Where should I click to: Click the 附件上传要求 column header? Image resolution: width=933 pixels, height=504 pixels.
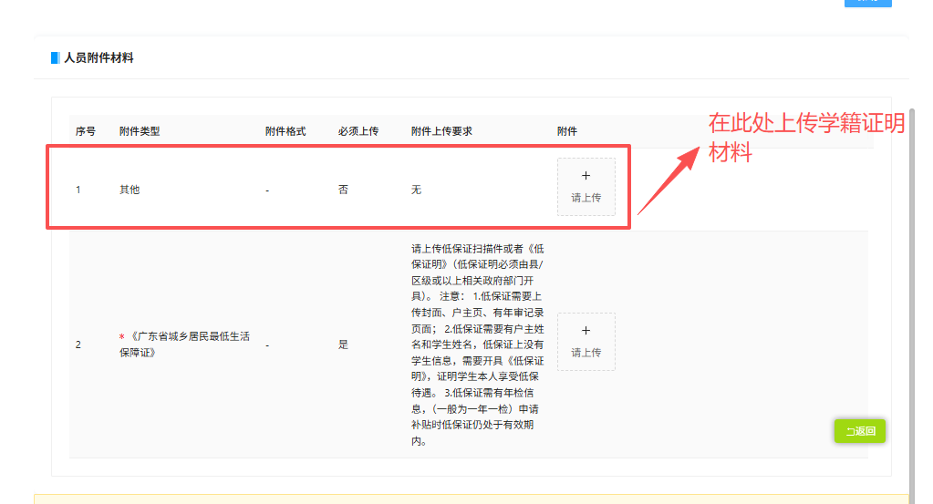click(x=441, y=131)
